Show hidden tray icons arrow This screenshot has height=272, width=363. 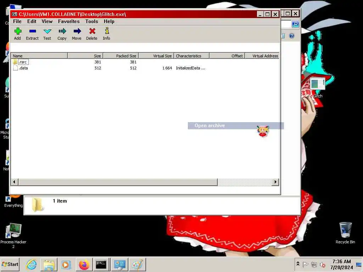(x=298, y=264)
